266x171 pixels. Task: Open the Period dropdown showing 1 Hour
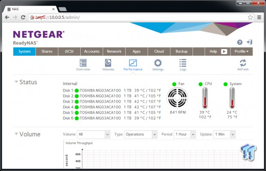tap(185, 134)
